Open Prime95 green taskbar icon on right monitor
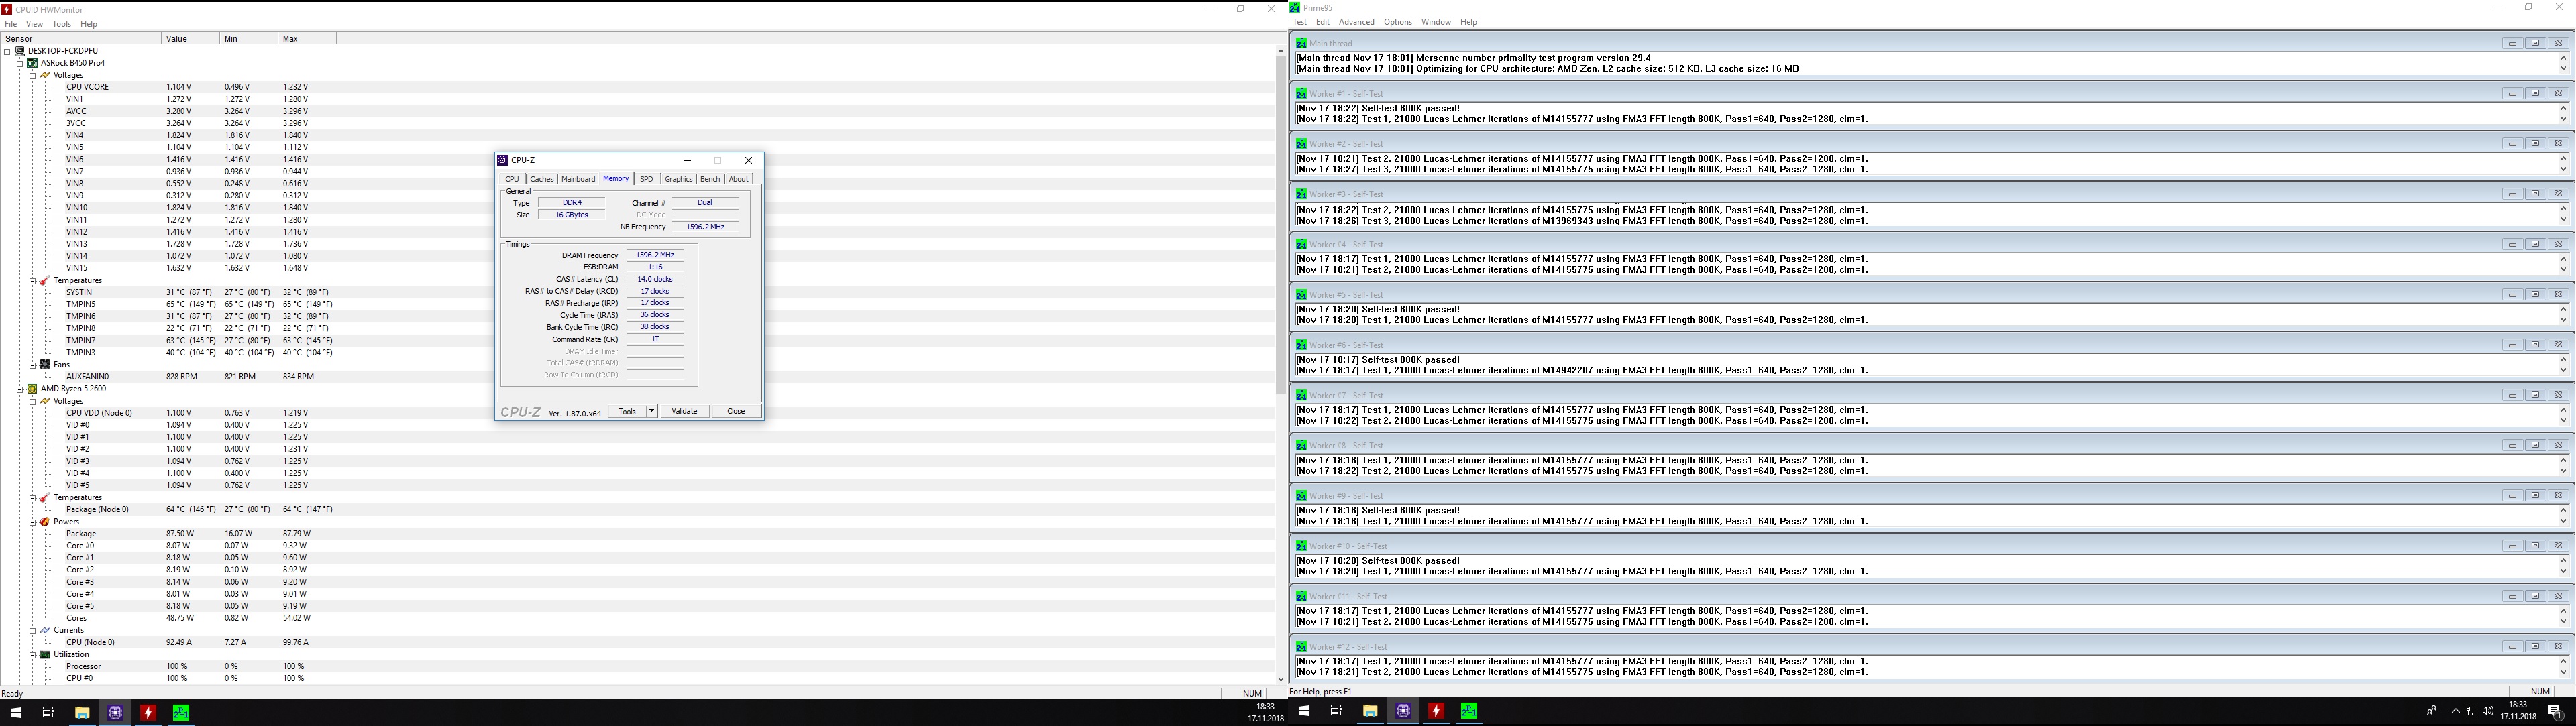This screenshot has width=2576, height=726. pyautogui.click(x=1469, y=711)
